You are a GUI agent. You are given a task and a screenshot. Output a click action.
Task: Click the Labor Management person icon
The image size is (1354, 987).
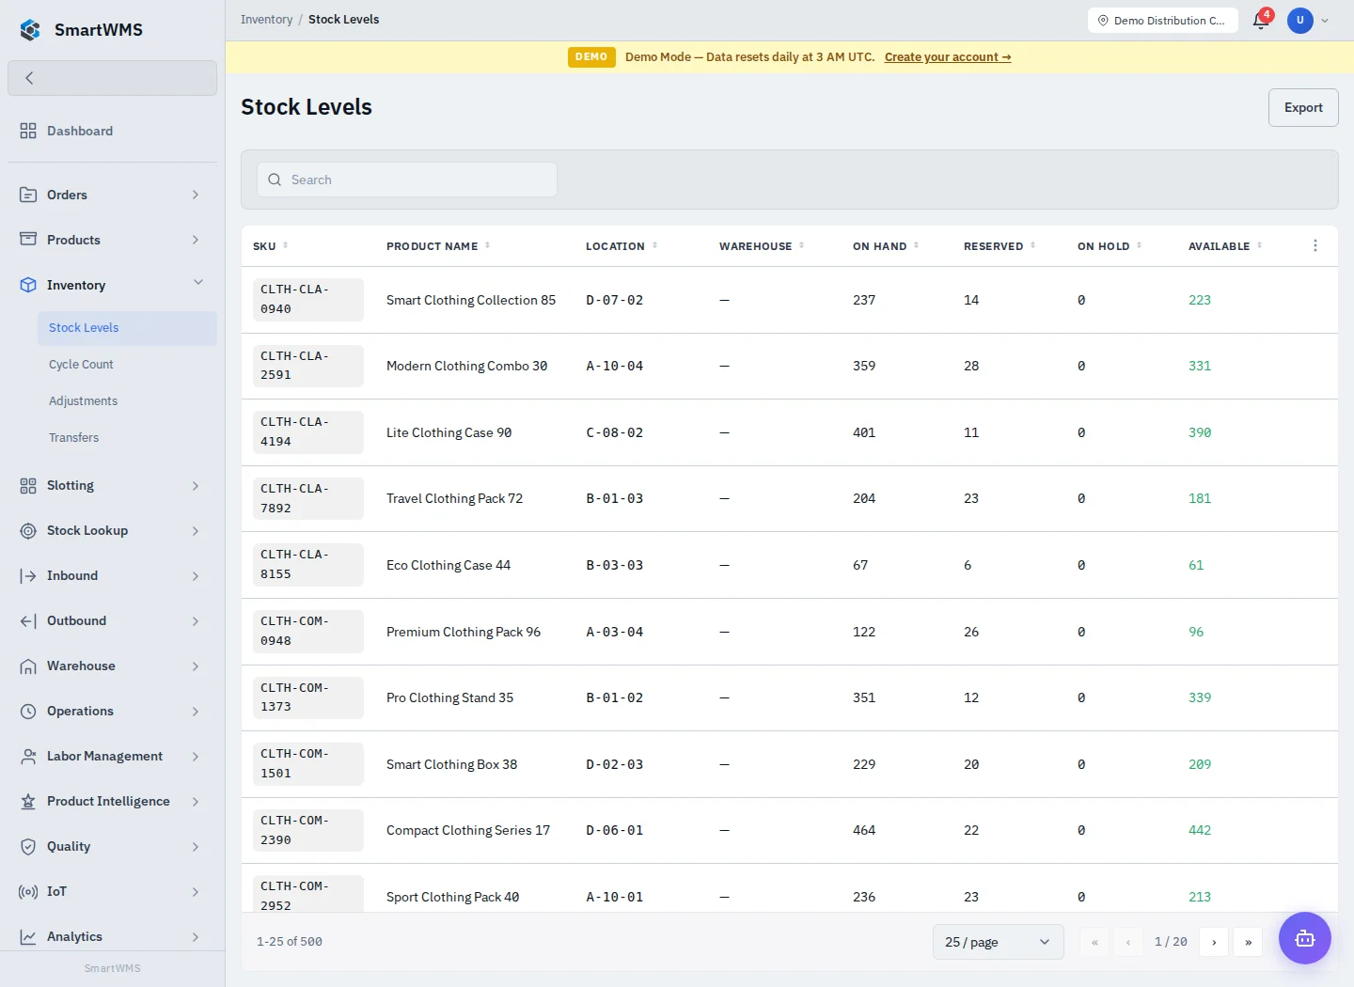28,756
